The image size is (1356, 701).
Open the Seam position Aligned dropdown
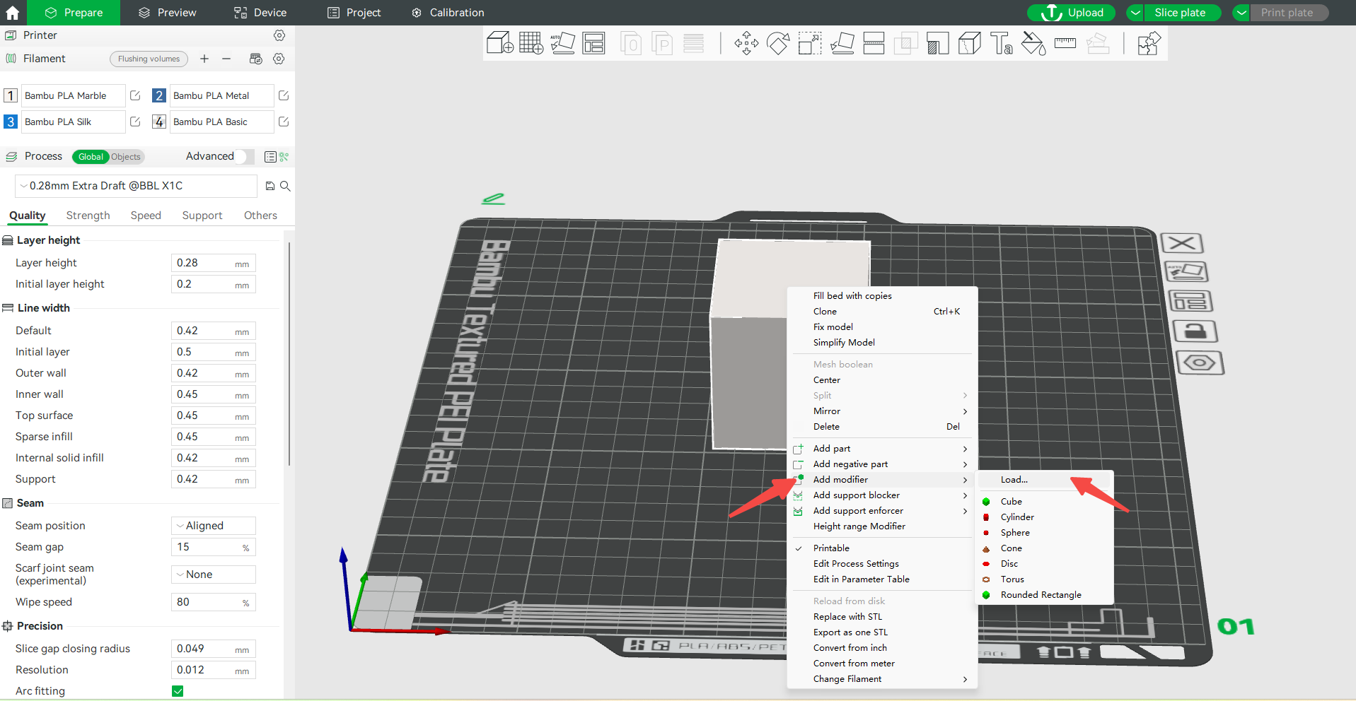[x=213, y=526]
